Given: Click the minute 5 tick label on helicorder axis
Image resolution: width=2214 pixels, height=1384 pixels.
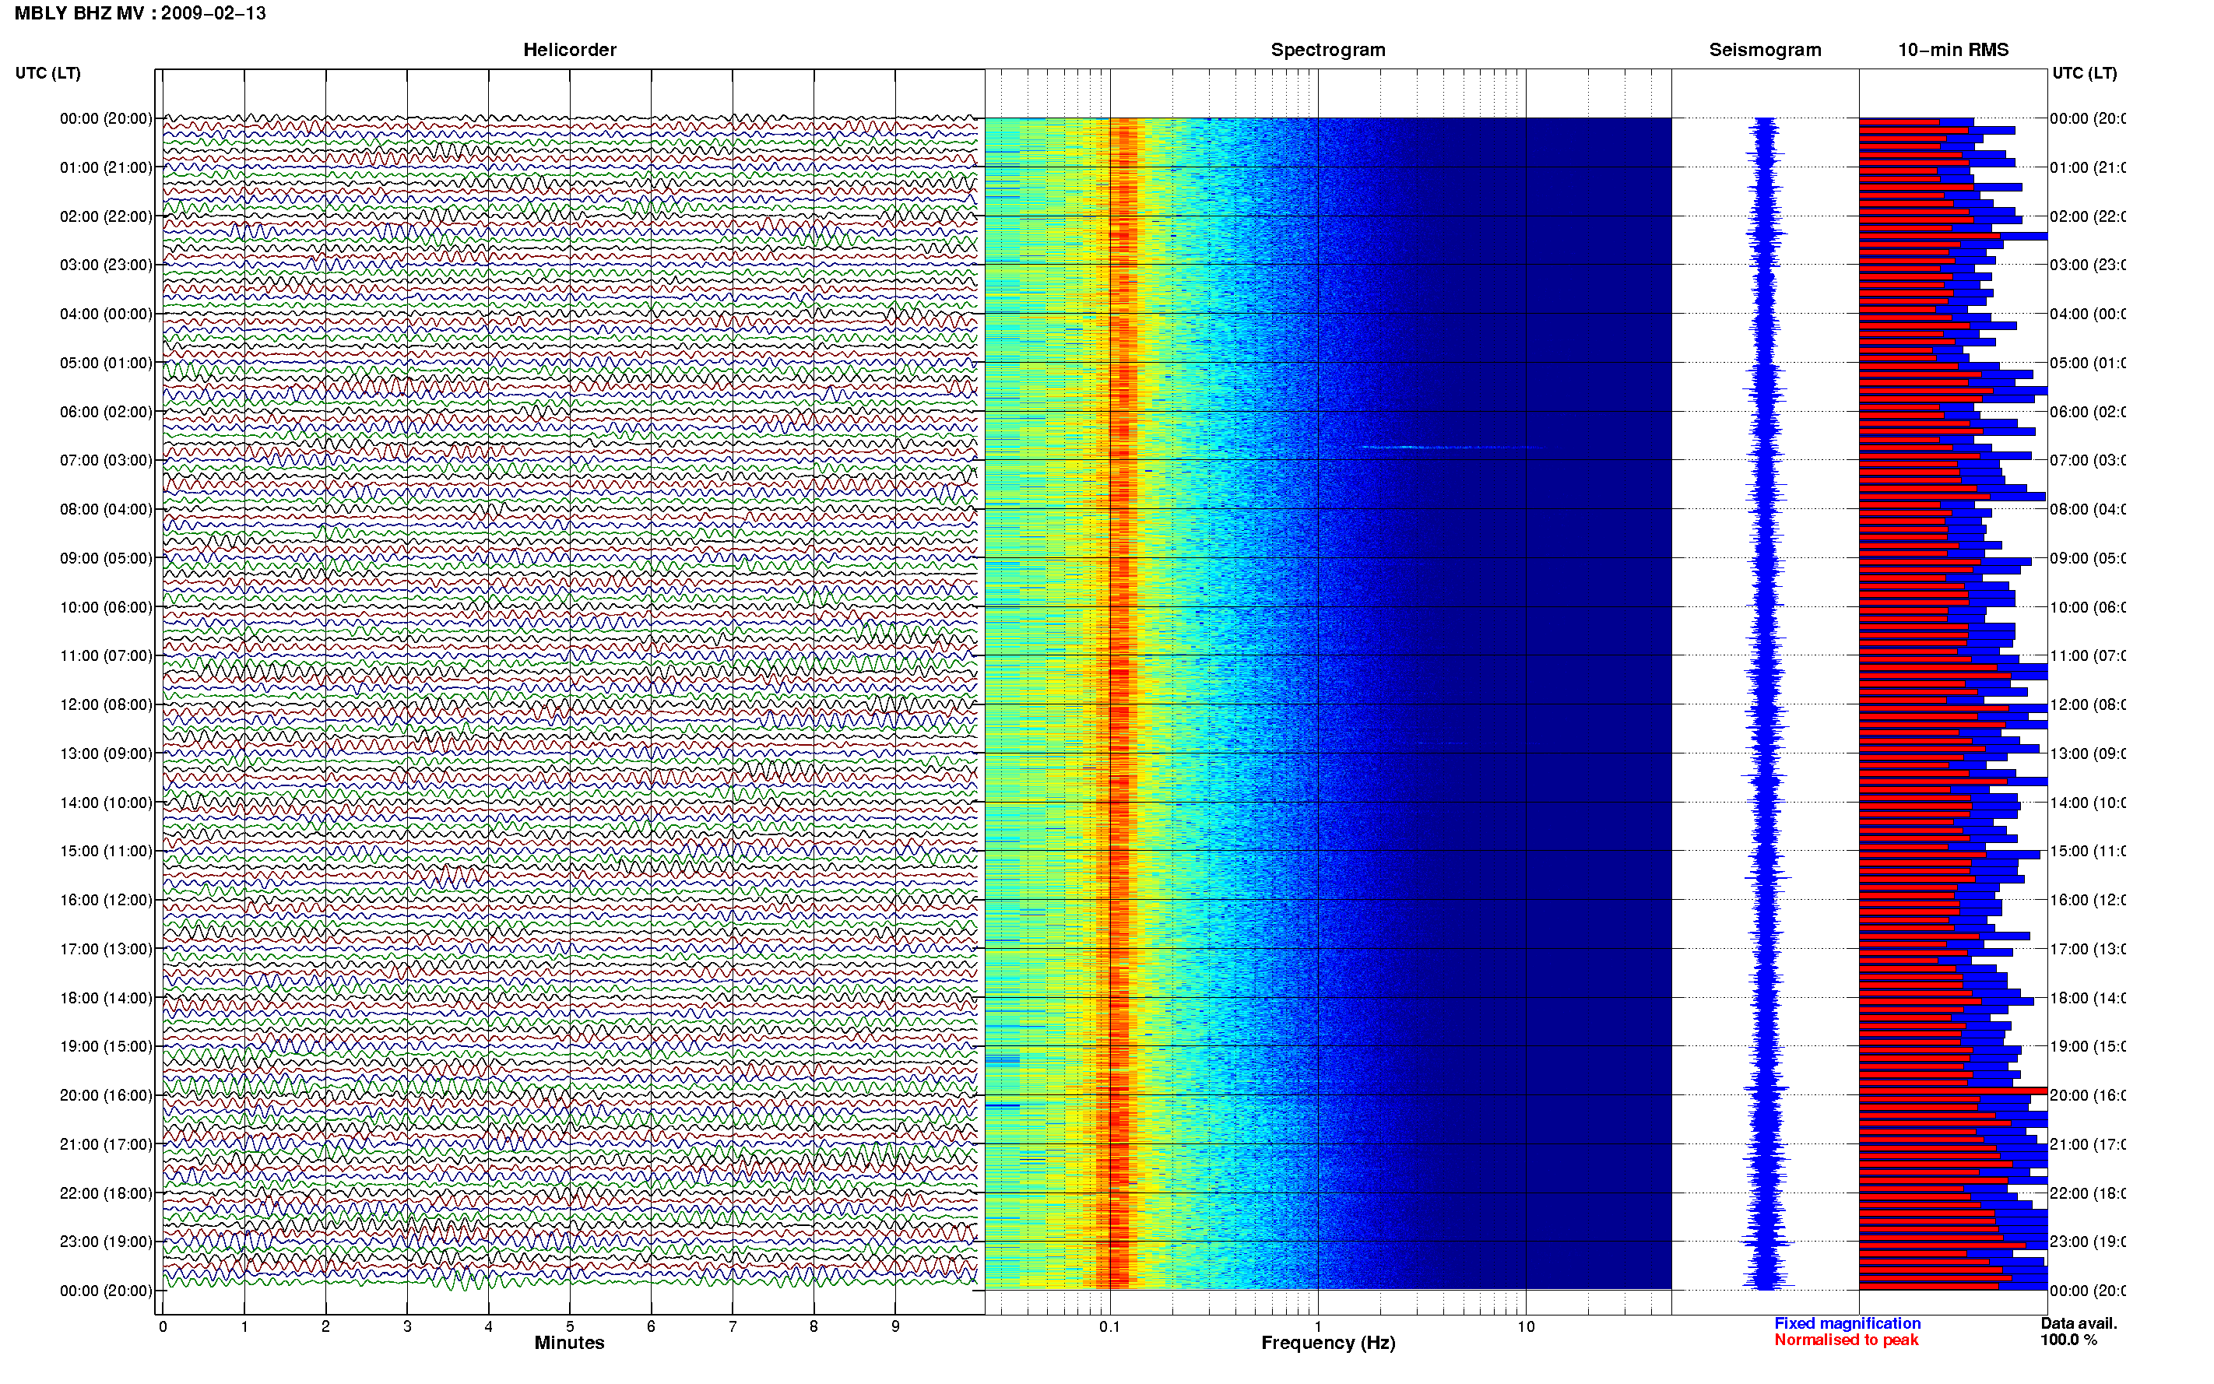Looking at the screenshot, I should pyautogui.click(x=569, y=1326).
